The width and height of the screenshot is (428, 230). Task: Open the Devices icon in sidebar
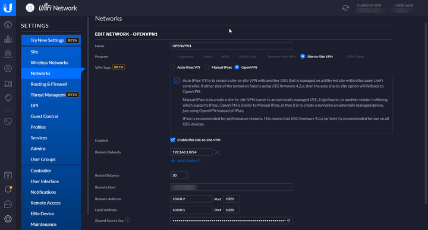click(x=8, y=69)
